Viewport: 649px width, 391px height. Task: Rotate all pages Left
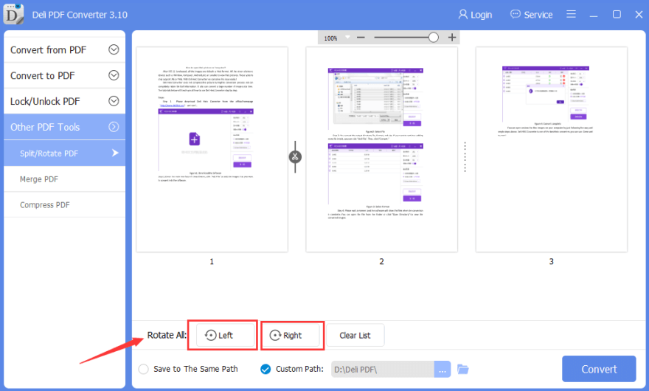coord(225,335)
